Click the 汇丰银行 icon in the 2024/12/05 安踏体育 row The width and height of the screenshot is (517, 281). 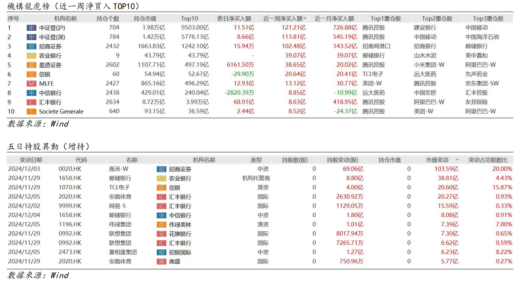pos(161,197)
